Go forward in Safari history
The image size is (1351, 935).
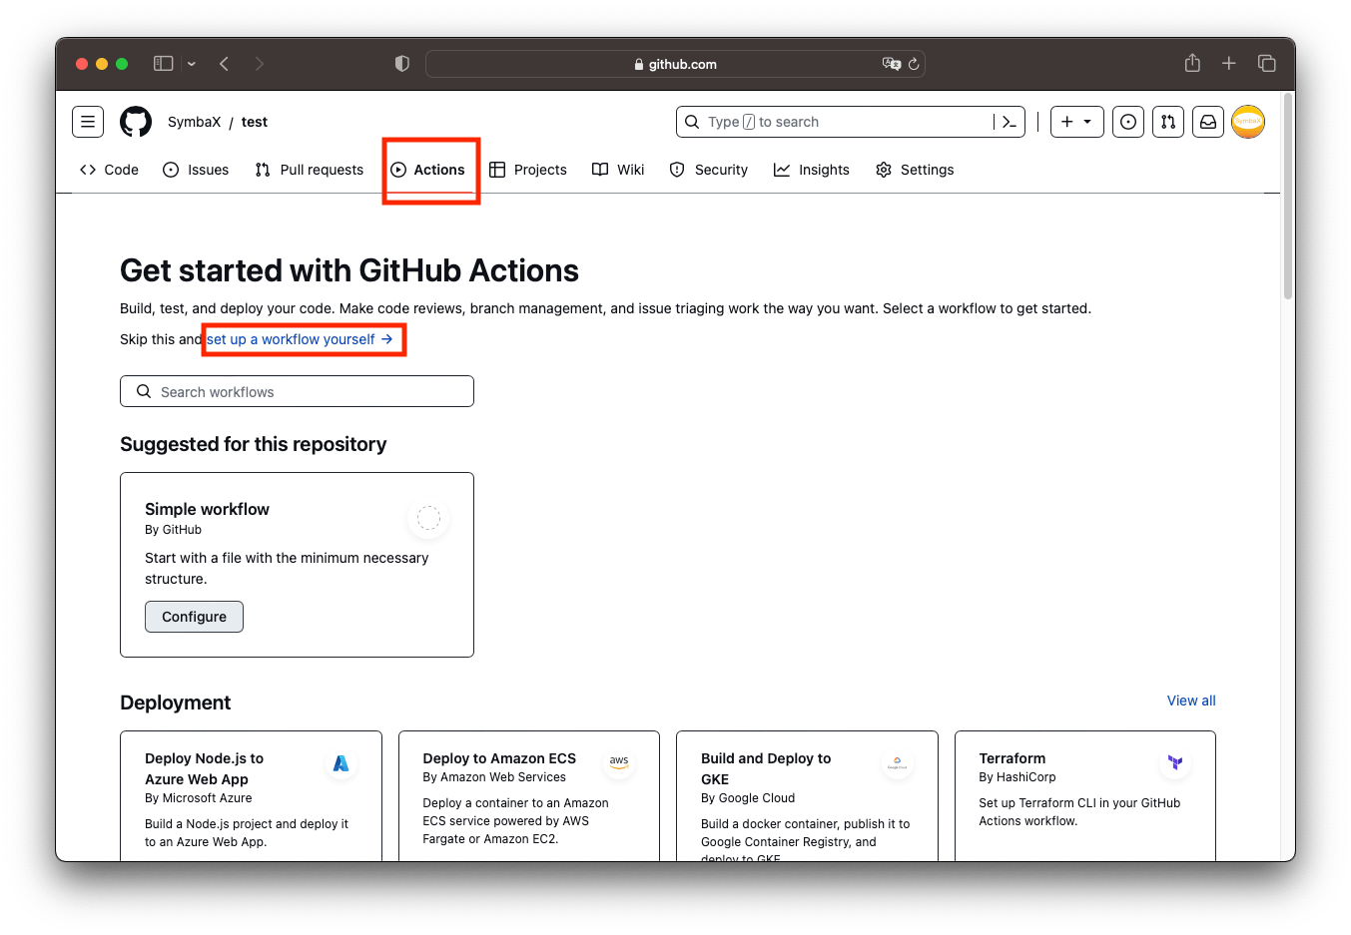coord(260,64)
